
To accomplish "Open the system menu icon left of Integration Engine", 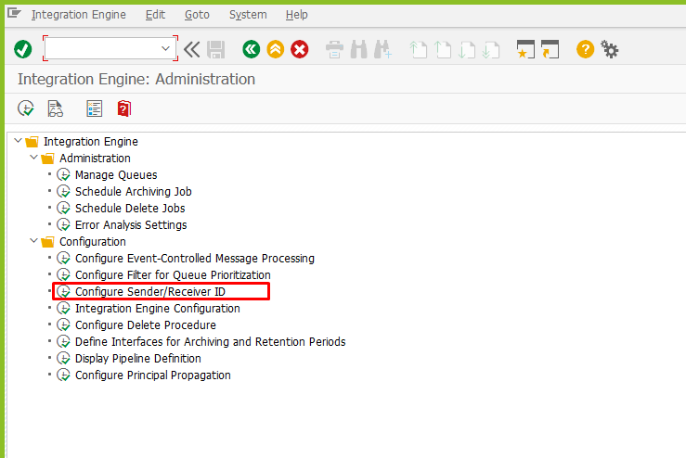I will click(14, 14).
